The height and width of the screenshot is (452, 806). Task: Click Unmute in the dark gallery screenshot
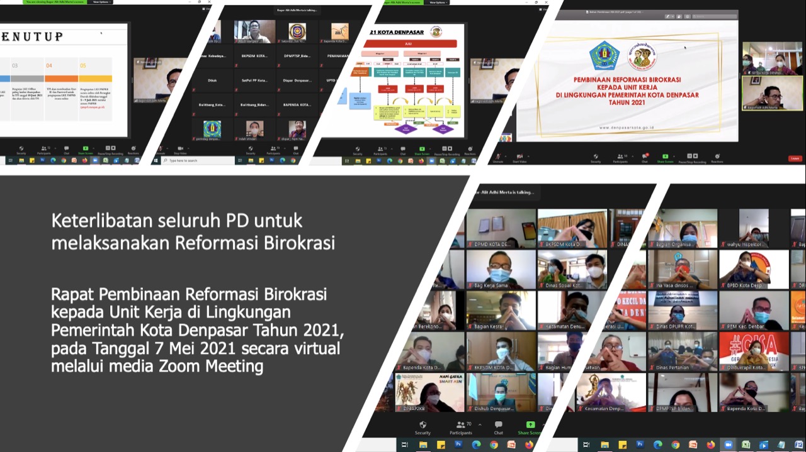pyautogui.click(x=160, y=151)
